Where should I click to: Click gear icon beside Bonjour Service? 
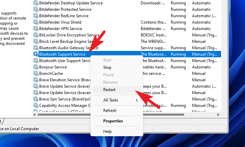(36, 67)
